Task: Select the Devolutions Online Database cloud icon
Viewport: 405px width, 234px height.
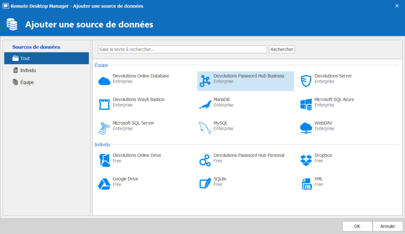Action: click(104, 81)
